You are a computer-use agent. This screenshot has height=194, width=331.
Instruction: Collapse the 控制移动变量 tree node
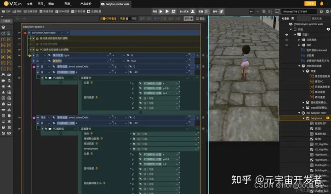click(x=299, y=66)
